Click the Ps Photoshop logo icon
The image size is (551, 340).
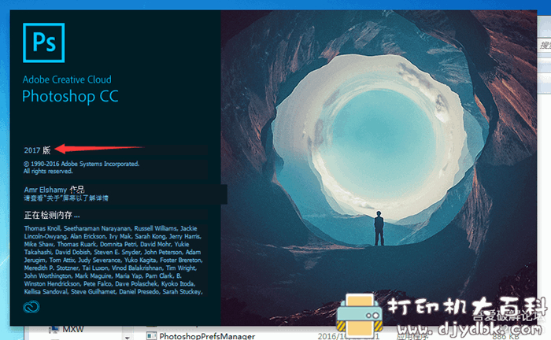pyautogui.click(x=43, y=42)
